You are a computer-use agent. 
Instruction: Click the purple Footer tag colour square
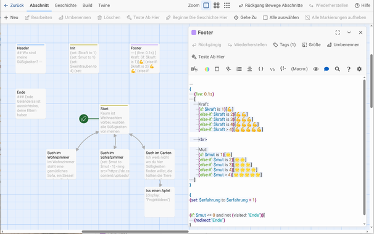(194, 33)
